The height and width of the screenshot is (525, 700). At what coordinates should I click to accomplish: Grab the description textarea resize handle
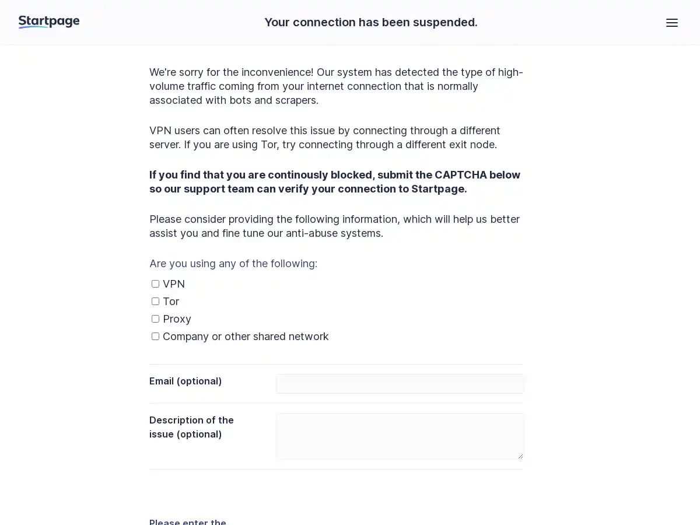point(521,456)
